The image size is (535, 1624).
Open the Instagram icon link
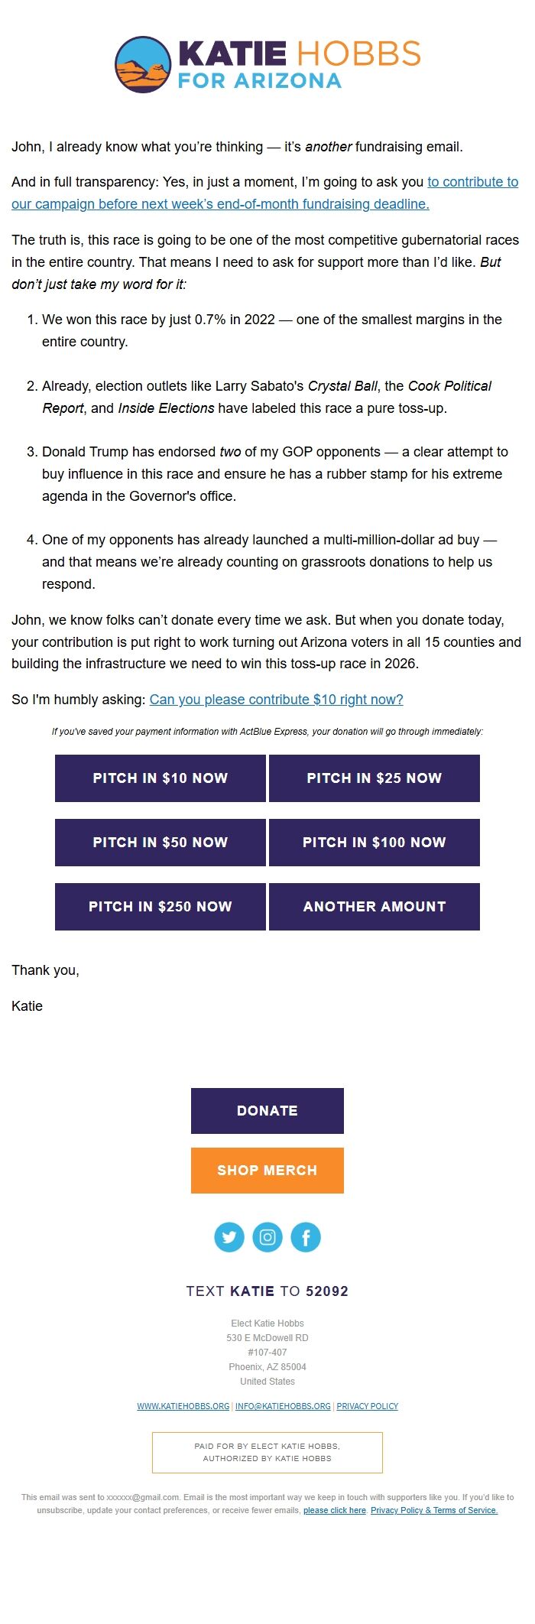coord(267,1237)
